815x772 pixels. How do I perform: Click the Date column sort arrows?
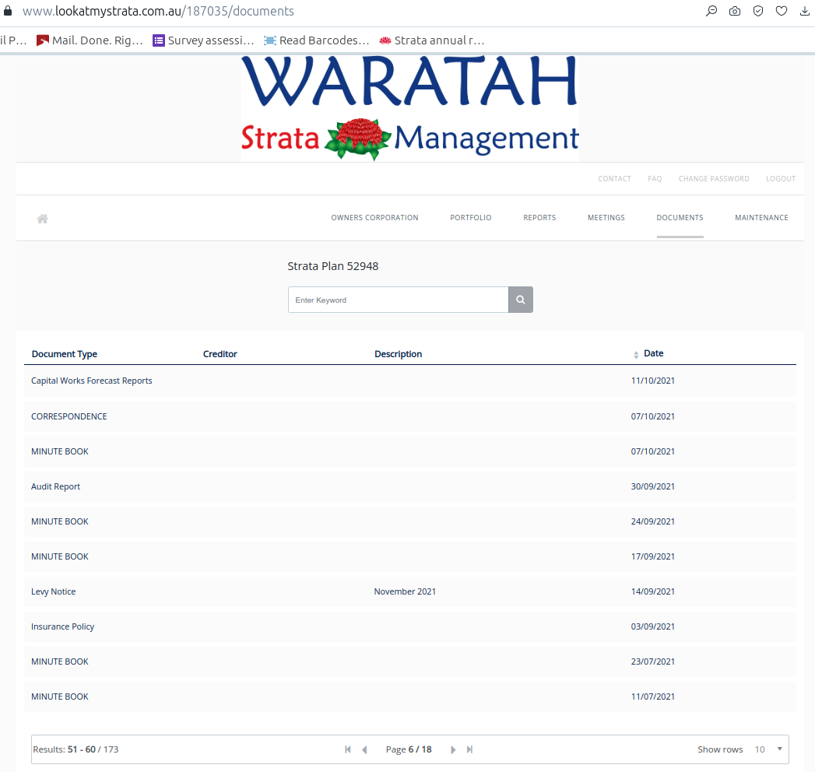[636, 354]
